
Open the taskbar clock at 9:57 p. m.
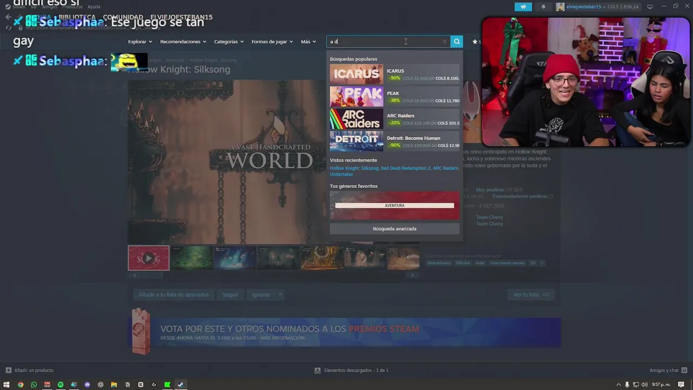coord(662,385)
